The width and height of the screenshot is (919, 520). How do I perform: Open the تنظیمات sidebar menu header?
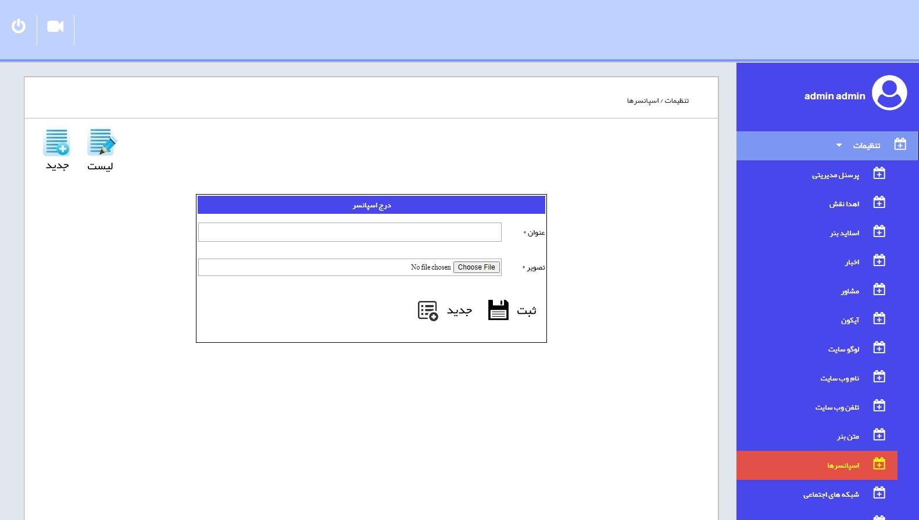tap(866, 146)
